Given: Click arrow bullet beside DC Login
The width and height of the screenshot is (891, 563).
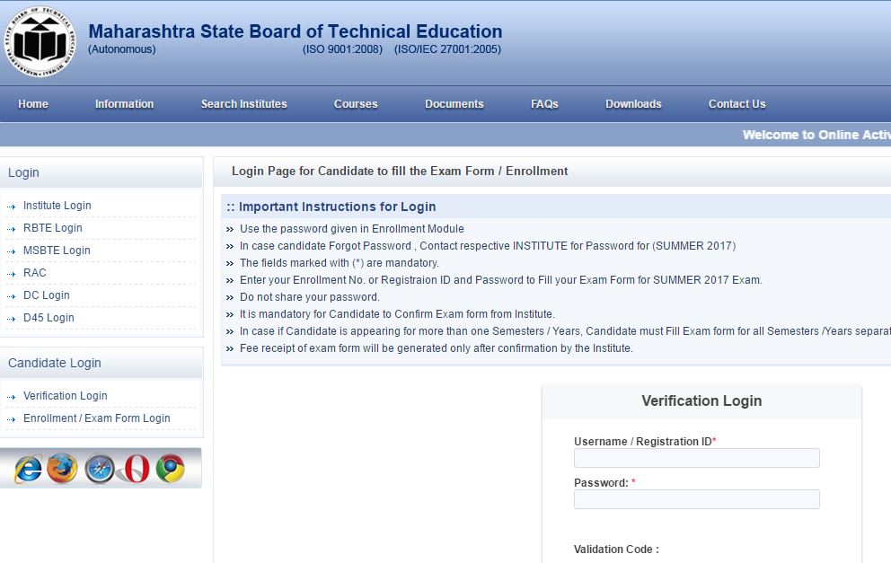Looking at the screenshot, I should click(12, 296).
